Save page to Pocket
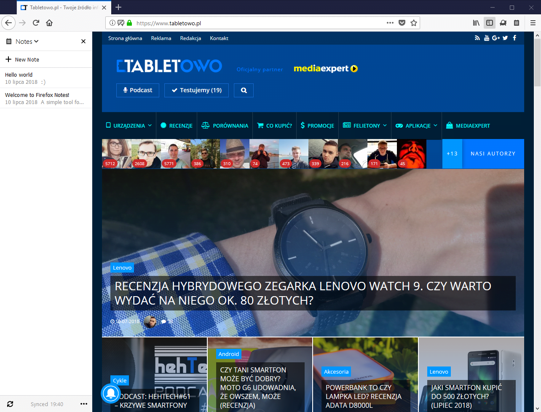Viewport: 541px width, 412px height. (402, 23)
